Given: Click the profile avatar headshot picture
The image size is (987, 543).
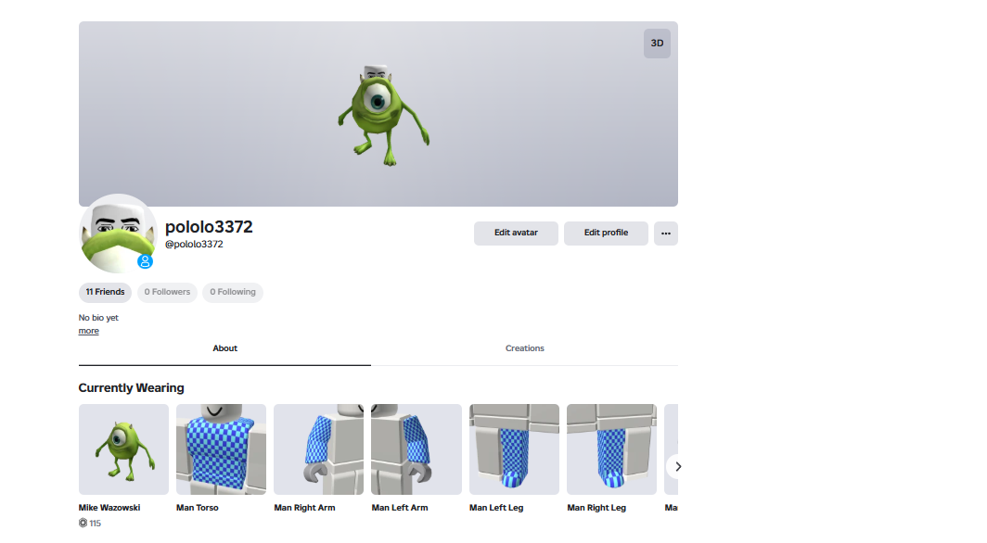Looking at the screenshot, I should [x=118, y=234].
